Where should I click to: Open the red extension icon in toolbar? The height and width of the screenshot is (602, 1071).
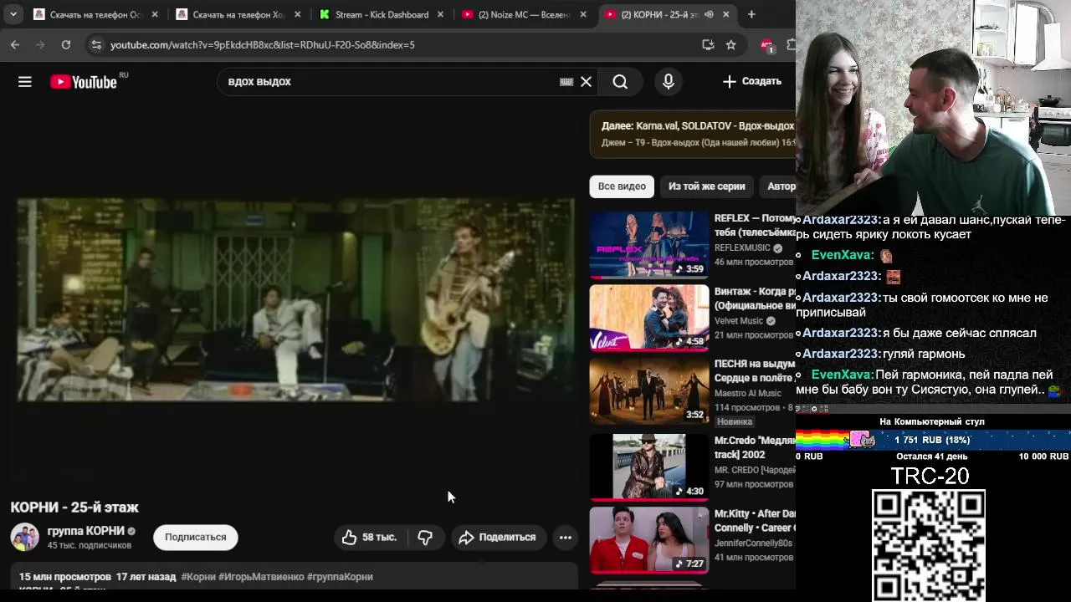coord(766,44)
